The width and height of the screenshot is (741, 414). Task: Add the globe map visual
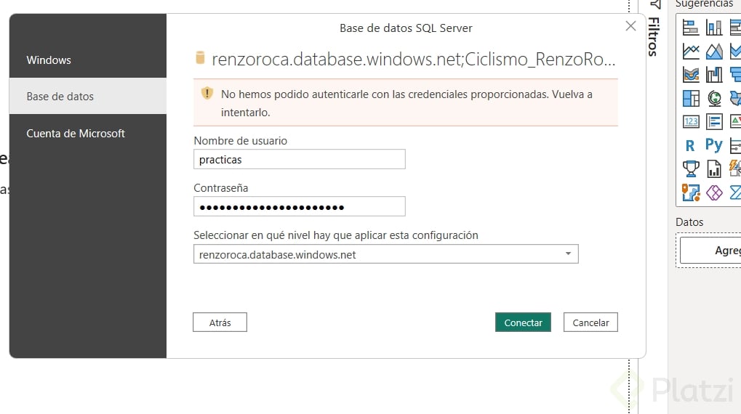(714, 98)
